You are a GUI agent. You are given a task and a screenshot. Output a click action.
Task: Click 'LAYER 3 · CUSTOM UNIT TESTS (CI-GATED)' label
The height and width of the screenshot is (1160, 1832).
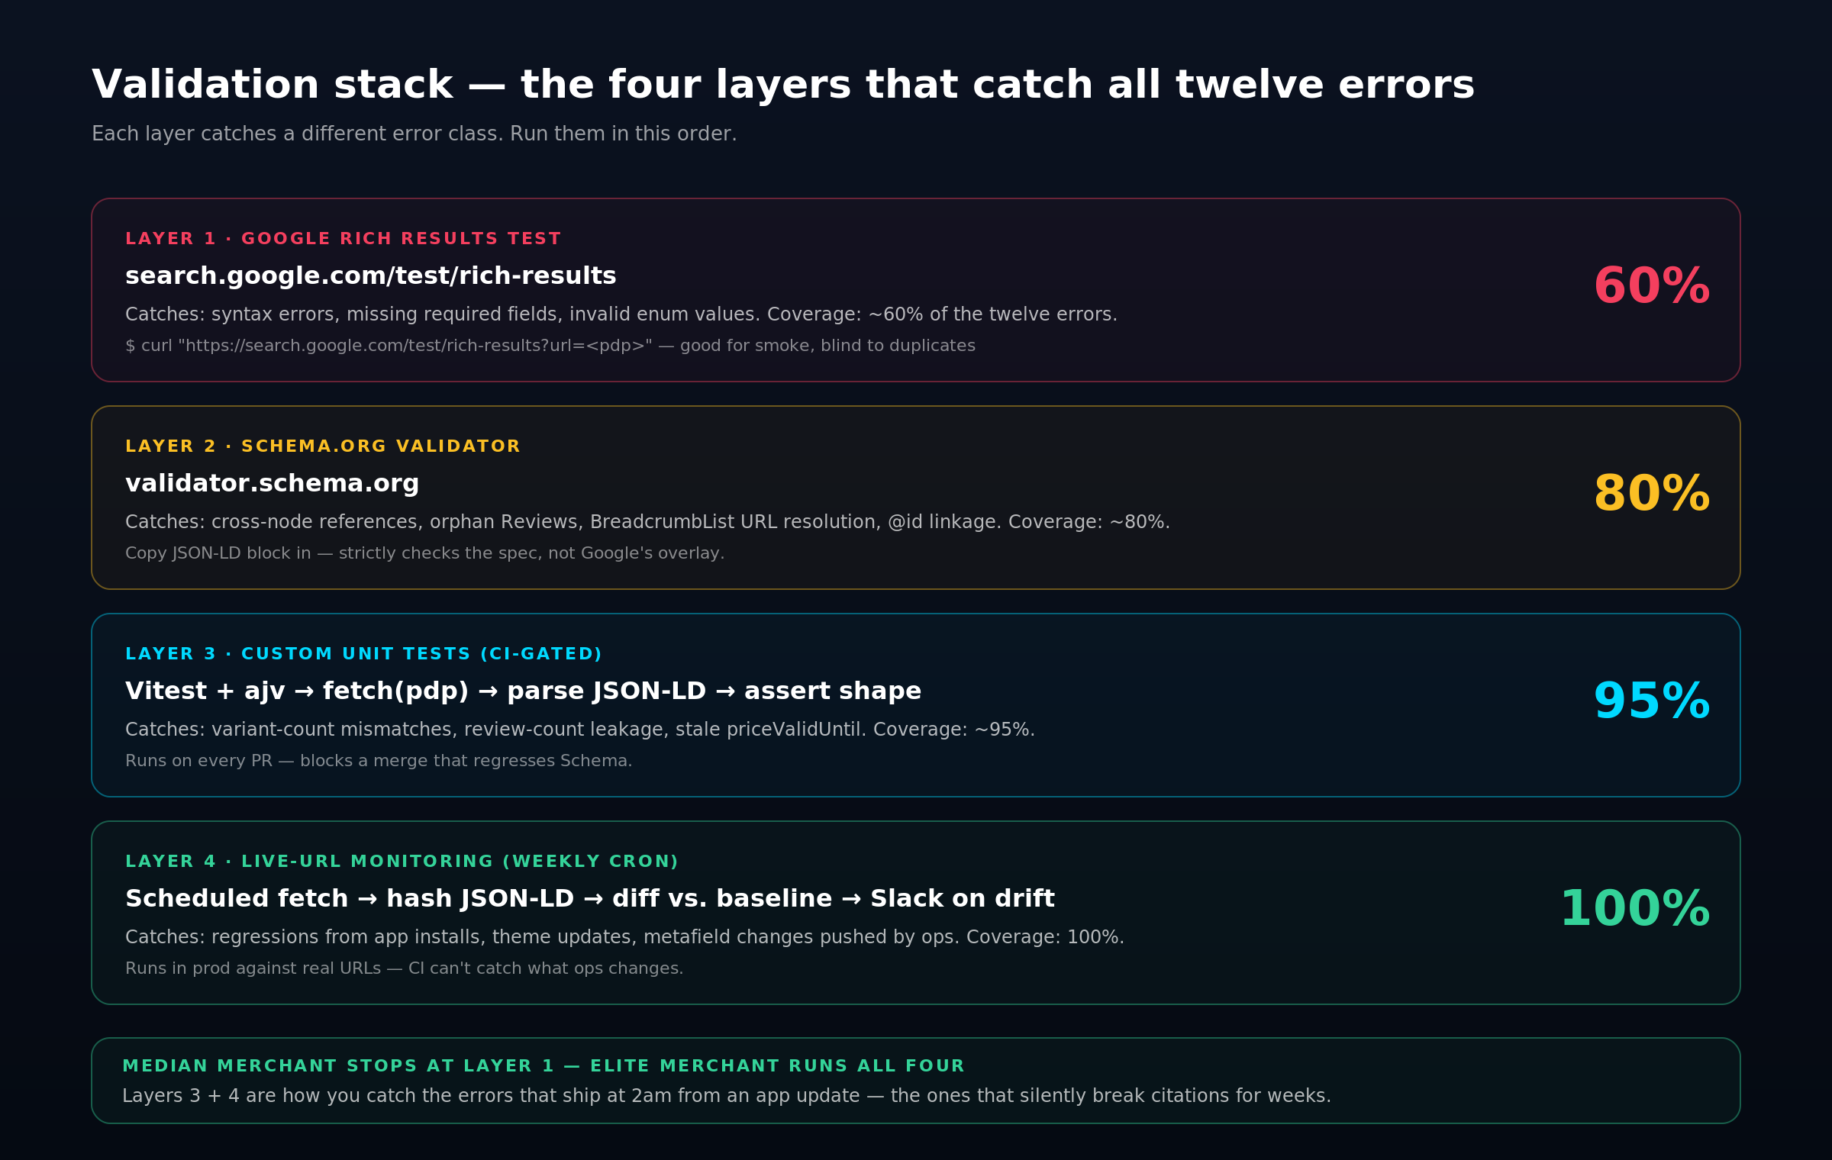click(363, 654)
